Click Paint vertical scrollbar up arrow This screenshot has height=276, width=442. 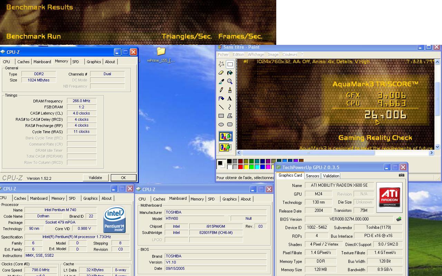437,62
